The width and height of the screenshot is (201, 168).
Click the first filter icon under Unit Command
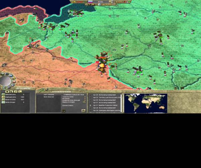pos(7,91)
